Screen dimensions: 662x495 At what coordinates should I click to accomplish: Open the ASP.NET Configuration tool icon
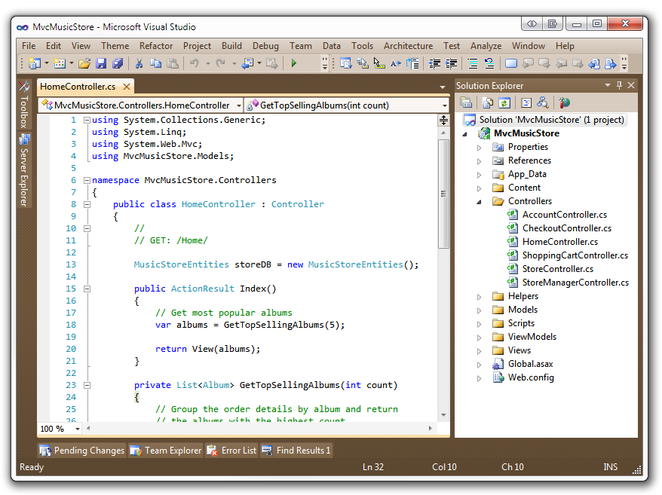564,102
